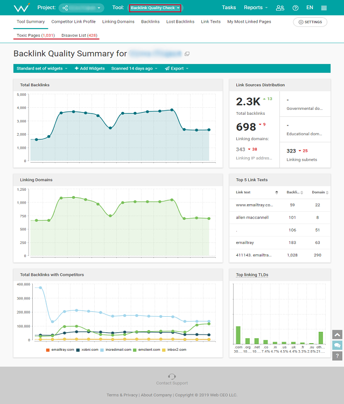This screenshot has height=404, width=344.
Task: Click the oth... bar in TLD chart
Action: [x=320, y=338]
